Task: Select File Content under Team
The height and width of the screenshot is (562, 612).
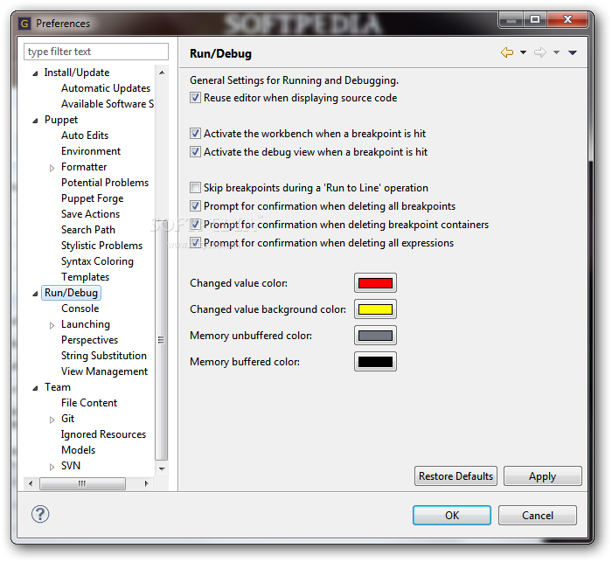Action: [89, 403]
